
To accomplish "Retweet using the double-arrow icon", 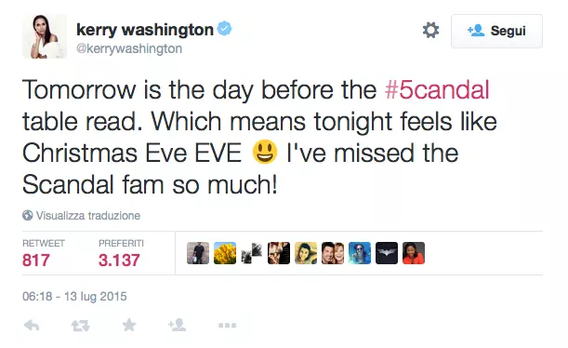I will pos(80,325).
